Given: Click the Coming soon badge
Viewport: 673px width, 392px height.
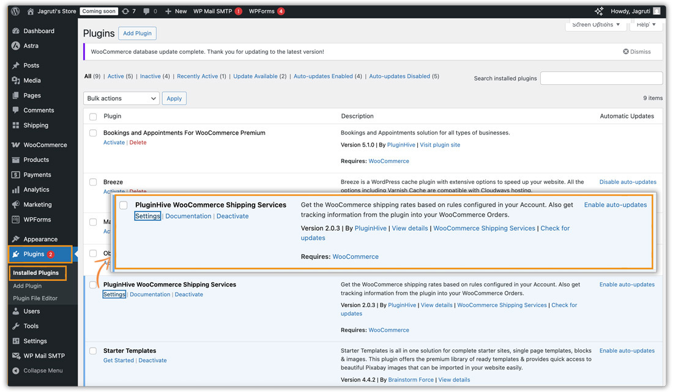Looking at the screenshot, I should point(99,11).
